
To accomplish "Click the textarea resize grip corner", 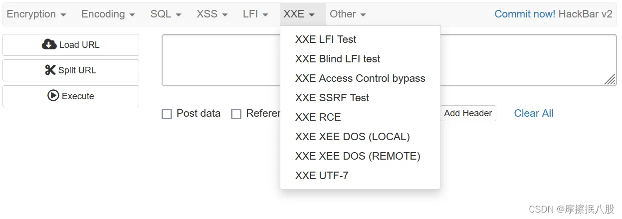I will tap(610, 80).
